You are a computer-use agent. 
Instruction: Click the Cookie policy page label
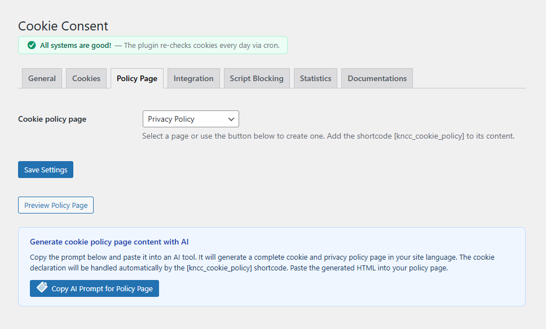tap(52, 119)
